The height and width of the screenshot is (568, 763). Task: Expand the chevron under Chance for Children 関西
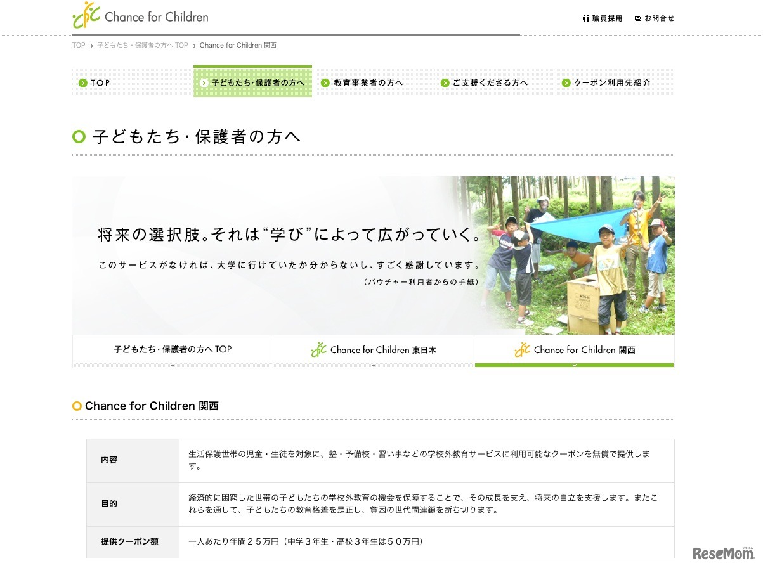pos(574,365)
